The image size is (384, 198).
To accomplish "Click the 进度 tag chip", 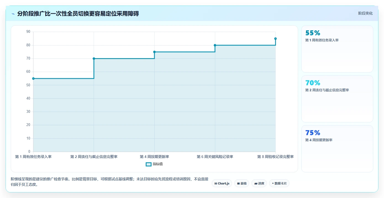I will (x=259, y=183).
